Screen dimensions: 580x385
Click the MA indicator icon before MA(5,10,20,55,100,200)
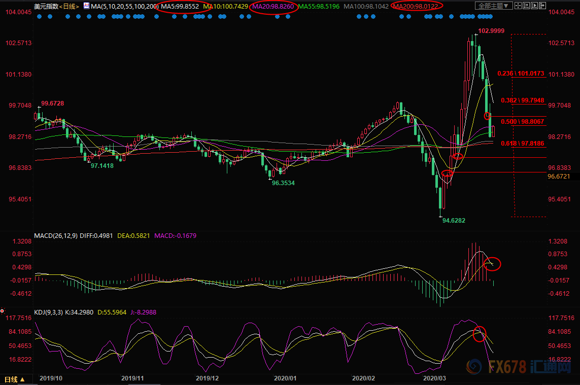[86, 7]
